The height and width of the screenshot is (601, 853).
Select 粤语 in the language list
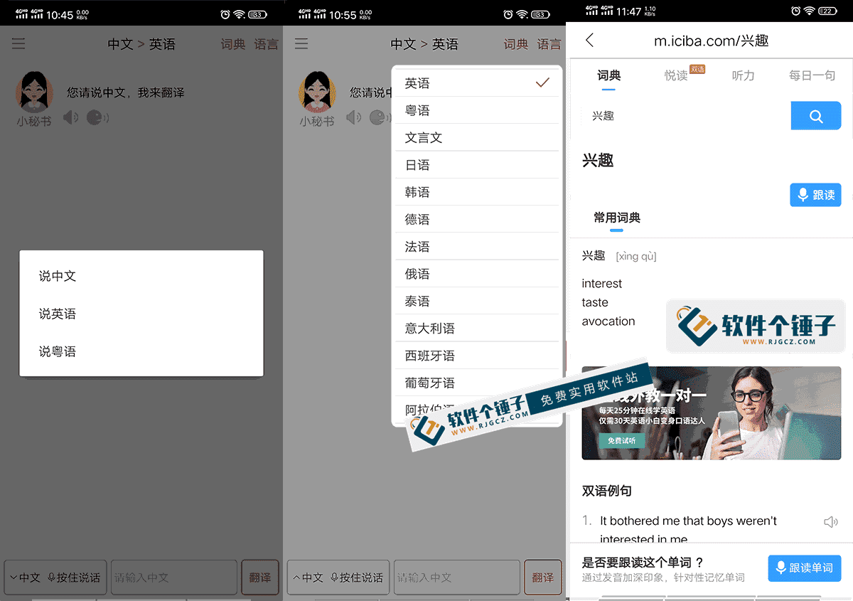[477, 110]
